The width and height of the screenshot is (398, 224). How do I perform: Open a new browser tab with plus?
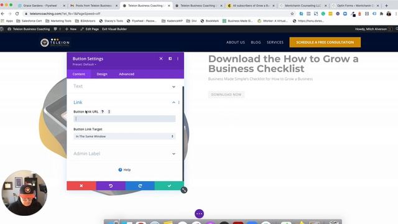(x=387, y=6)
